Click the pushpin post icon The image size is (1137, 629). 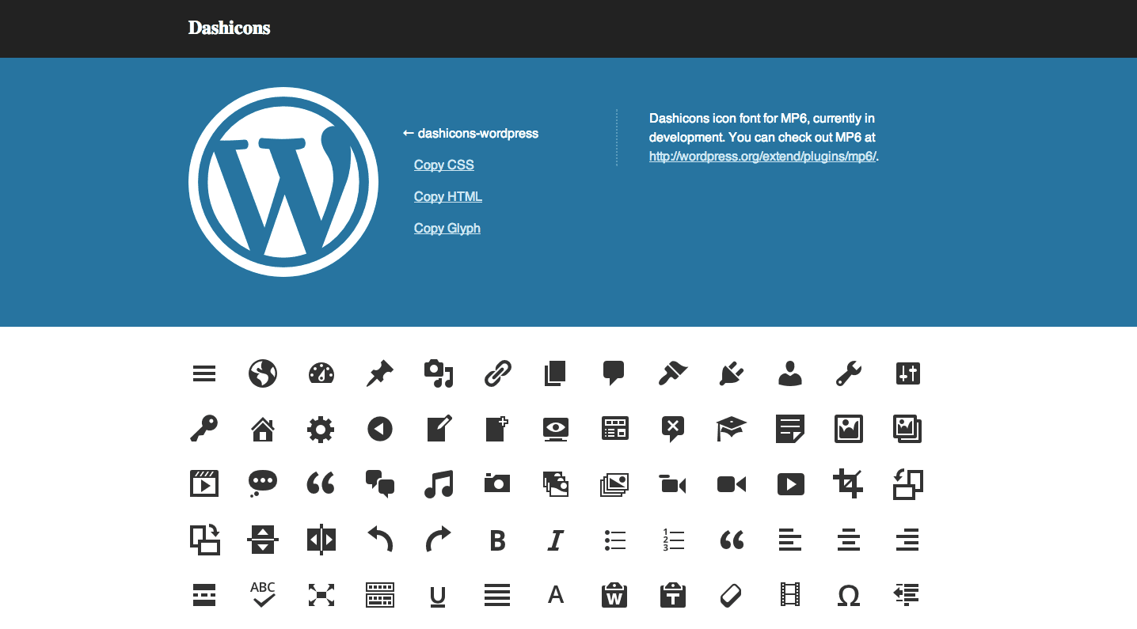pos(379,373)
